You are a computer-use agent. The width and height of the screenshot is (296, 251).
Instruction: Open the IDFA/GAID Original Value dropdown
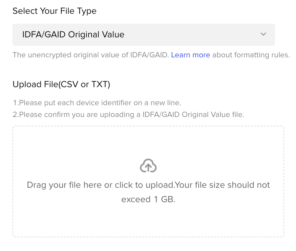pos(144,35)
